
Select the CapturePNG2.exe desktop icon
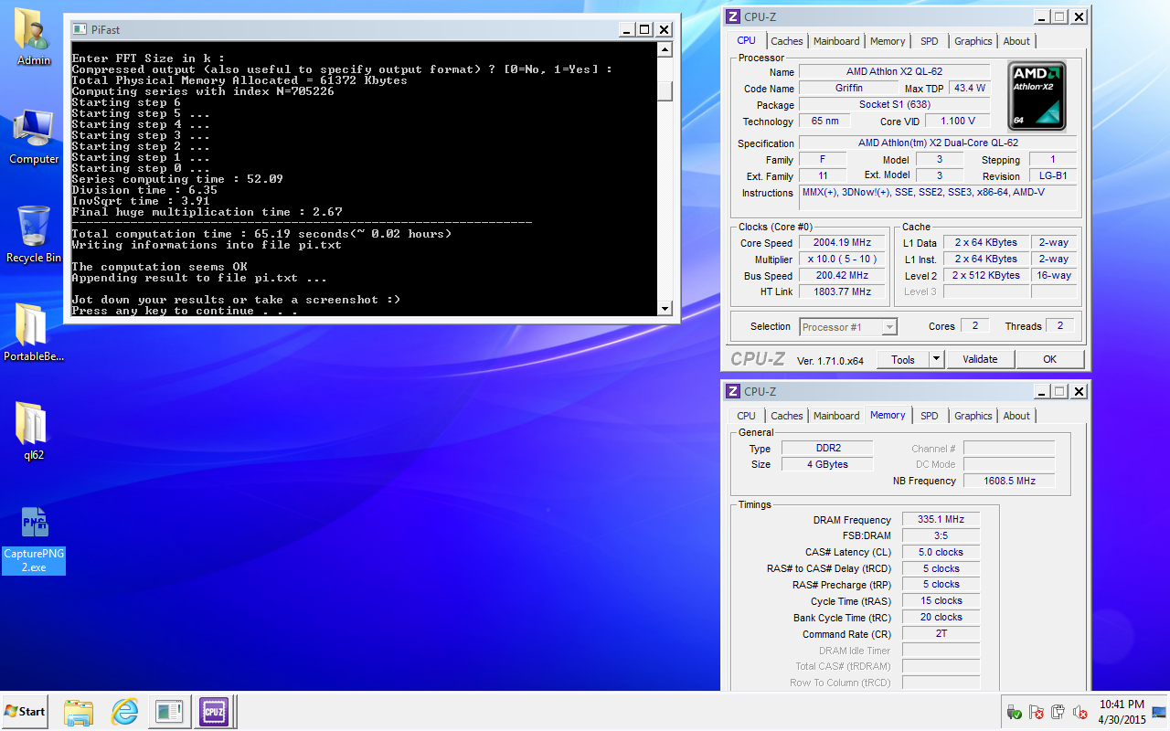click(34, 539)
